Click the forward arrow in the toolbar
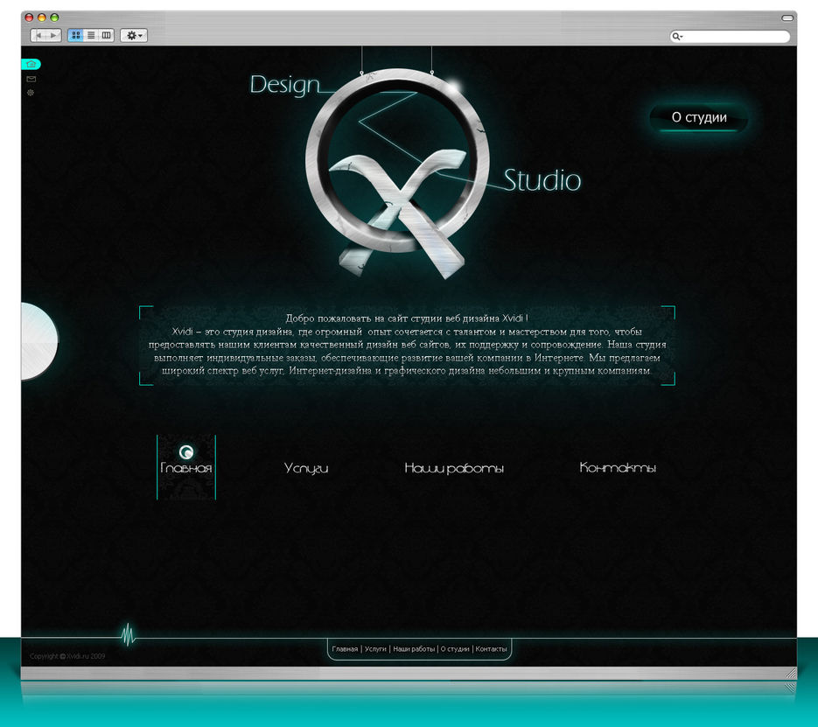Viewport: 818px width, 727px height. (53, 36)
